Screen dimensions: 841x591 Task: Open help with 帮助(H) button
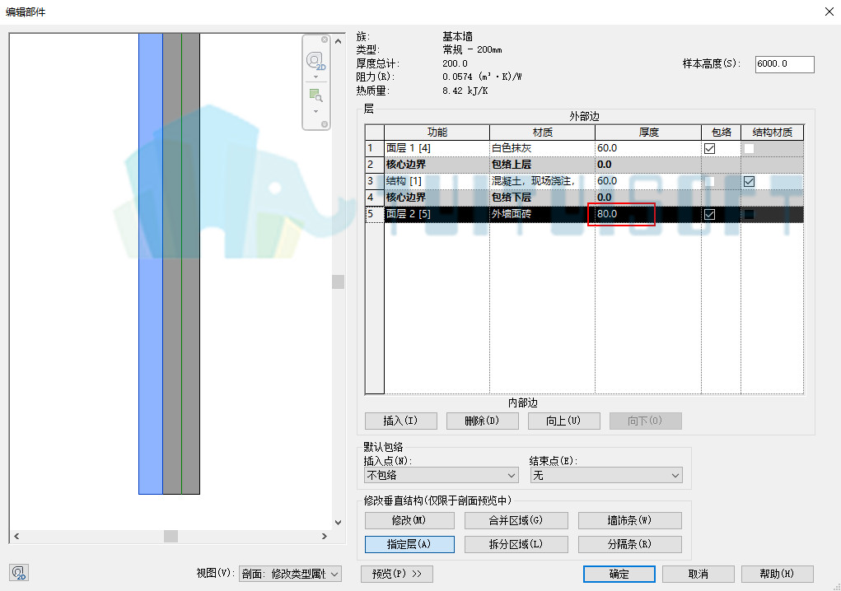pos(778,574)
